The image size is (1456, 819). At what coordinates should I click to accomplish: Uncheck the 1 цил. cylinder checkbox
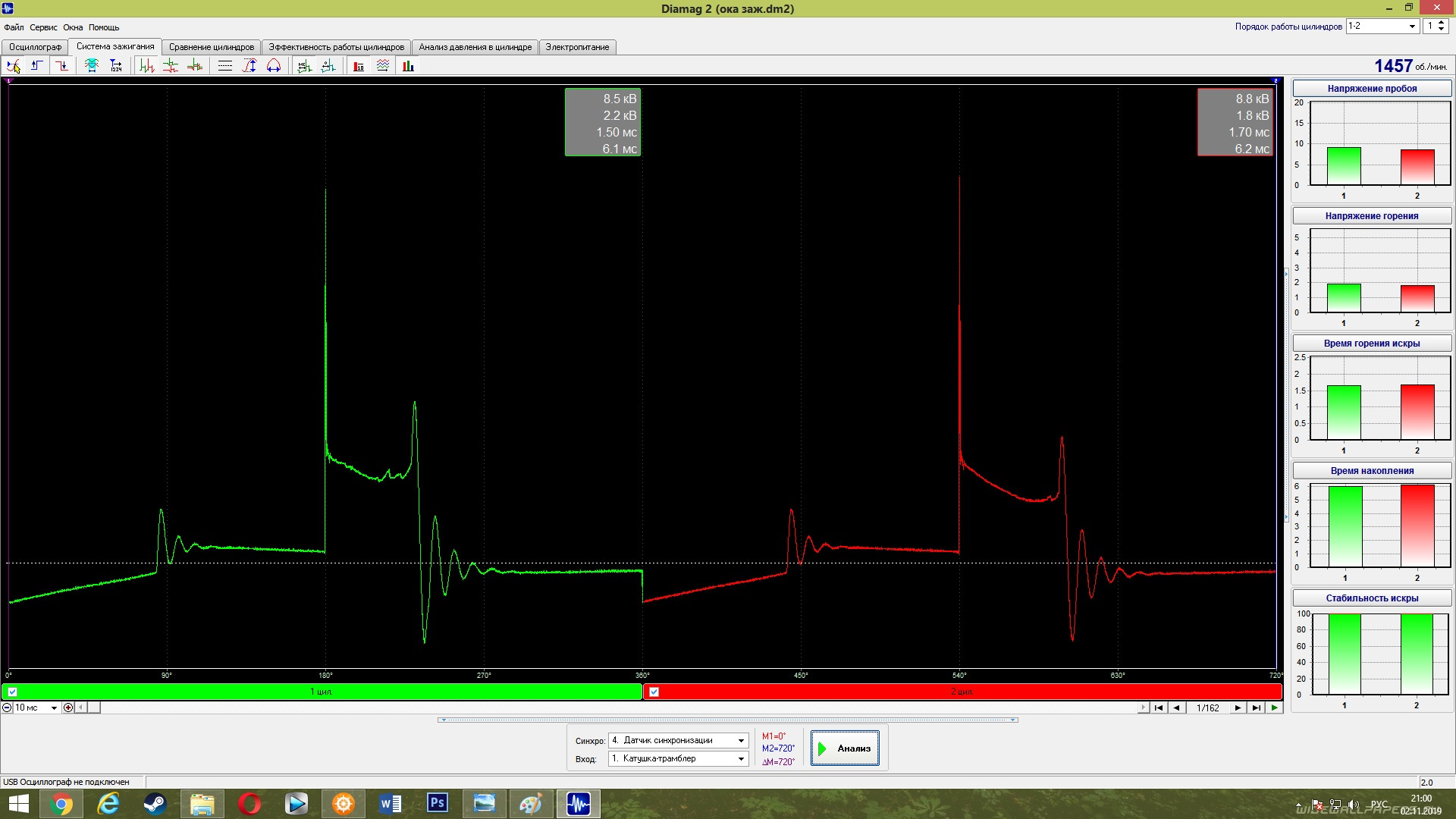(12, 692)
